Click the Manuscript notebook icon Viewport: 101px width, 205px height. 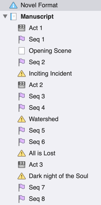[14, 17]
